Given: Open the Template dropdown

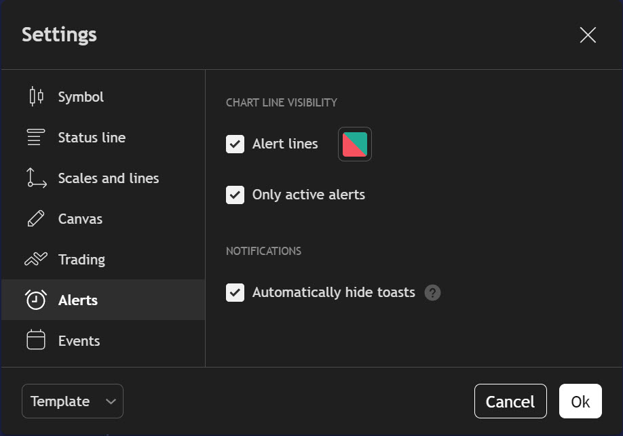Looking at the screenshot, I should coord(72,401).
